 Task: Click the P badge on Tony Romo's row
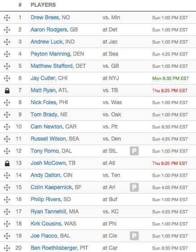pos(134,151)
